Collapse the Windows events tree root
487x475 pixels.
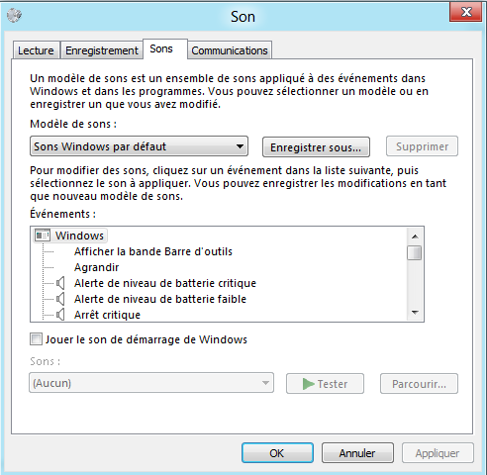[79, 236]
